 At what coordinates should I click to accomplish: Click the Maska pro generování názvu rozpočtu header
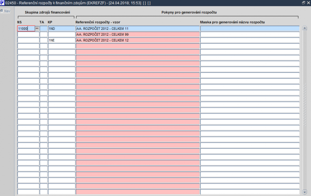pos(232,22)
